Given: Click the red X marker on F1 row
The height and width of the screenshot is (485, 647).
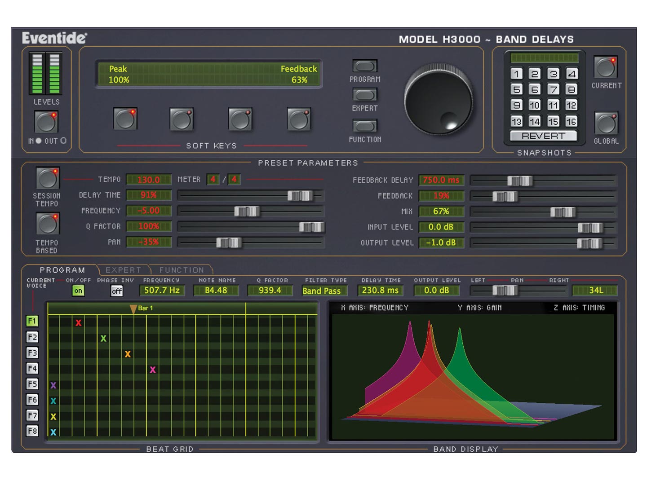Looking at the screenshot, I should pyautogui.click(x=79, y=322).
